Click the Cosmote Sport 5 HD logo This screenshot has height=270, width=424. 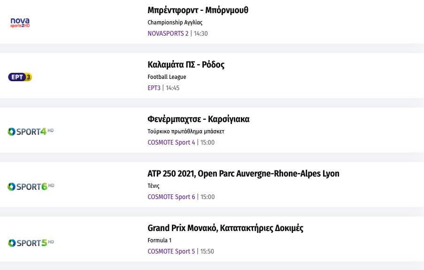click(31, 243)
